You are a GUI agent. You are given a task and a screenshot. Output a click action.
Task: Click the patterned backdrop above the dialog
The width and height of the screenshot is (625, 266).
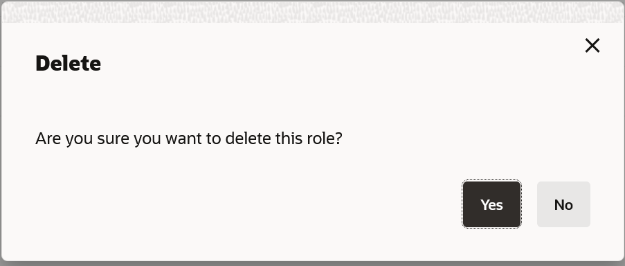tap(313, 12)
